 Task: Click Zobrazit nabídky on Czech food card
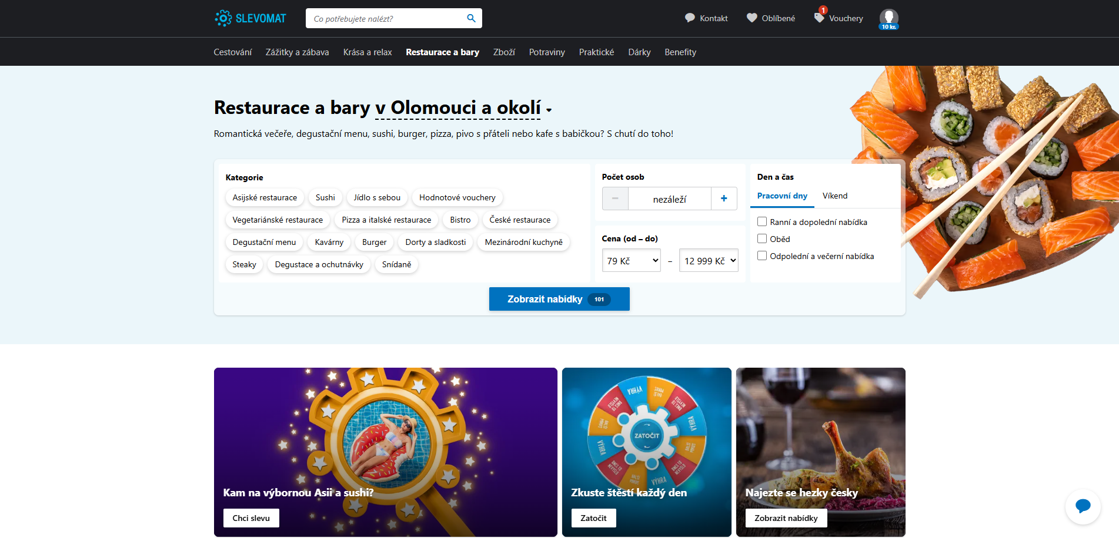pos(786,518)
